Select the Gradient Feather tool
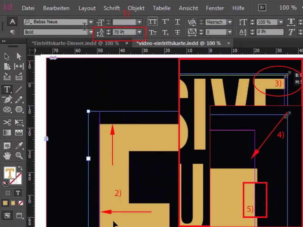 point(19,133)
